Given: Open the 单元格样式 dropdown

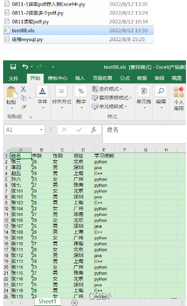Looking at the screenshot, I should 109,106.
